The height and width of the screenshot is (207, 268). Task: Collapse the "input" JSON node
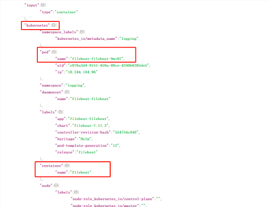point(43,5)
